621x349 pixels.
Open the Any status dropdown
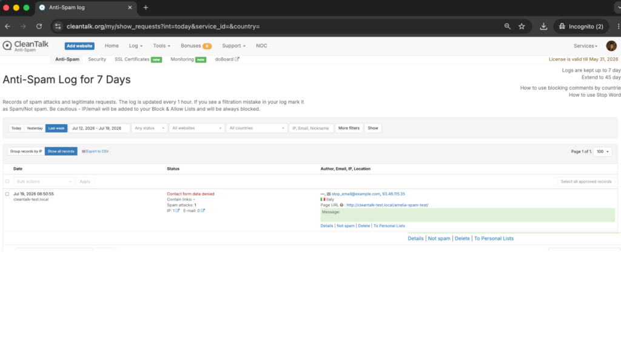(x=149, y=128)
